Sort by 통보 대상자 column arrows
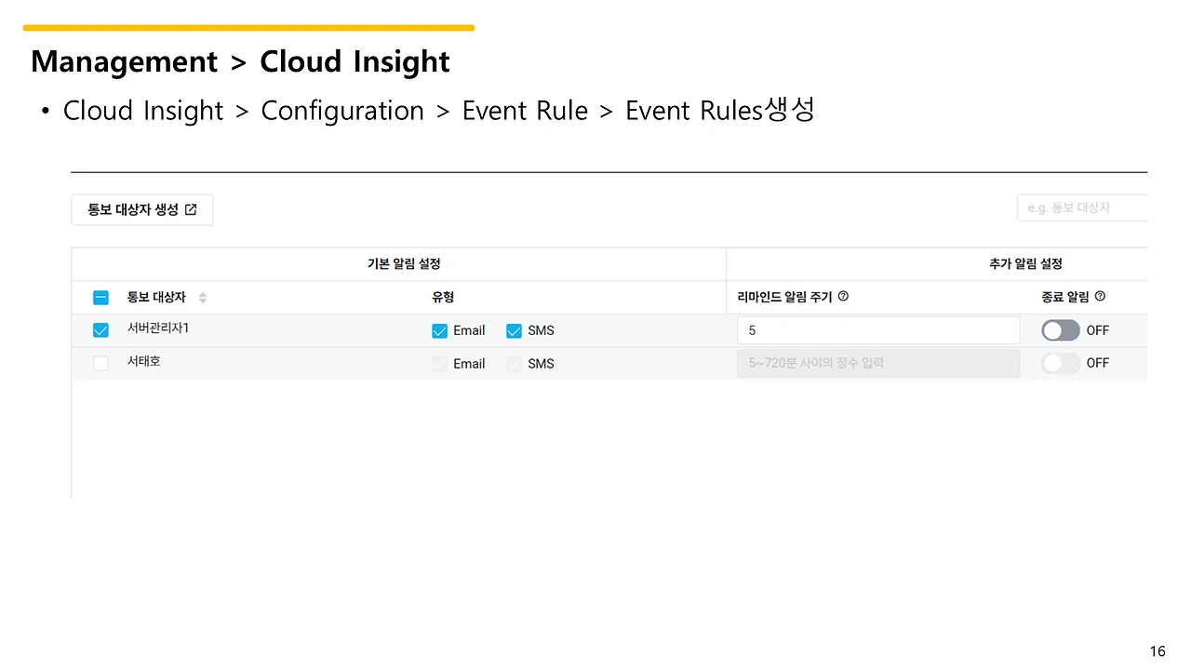 pos(203,298)
